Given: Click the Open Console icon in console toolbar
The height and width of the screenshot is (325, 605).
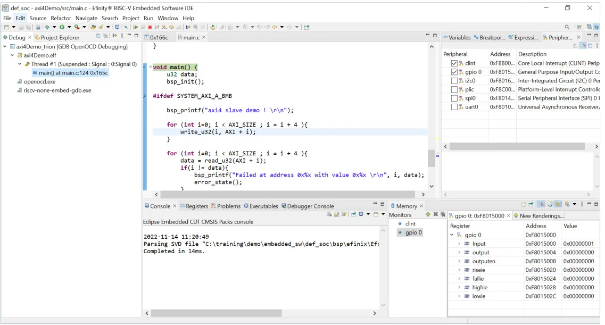Looking at the screenshot, I should click(x=376, y=214).
